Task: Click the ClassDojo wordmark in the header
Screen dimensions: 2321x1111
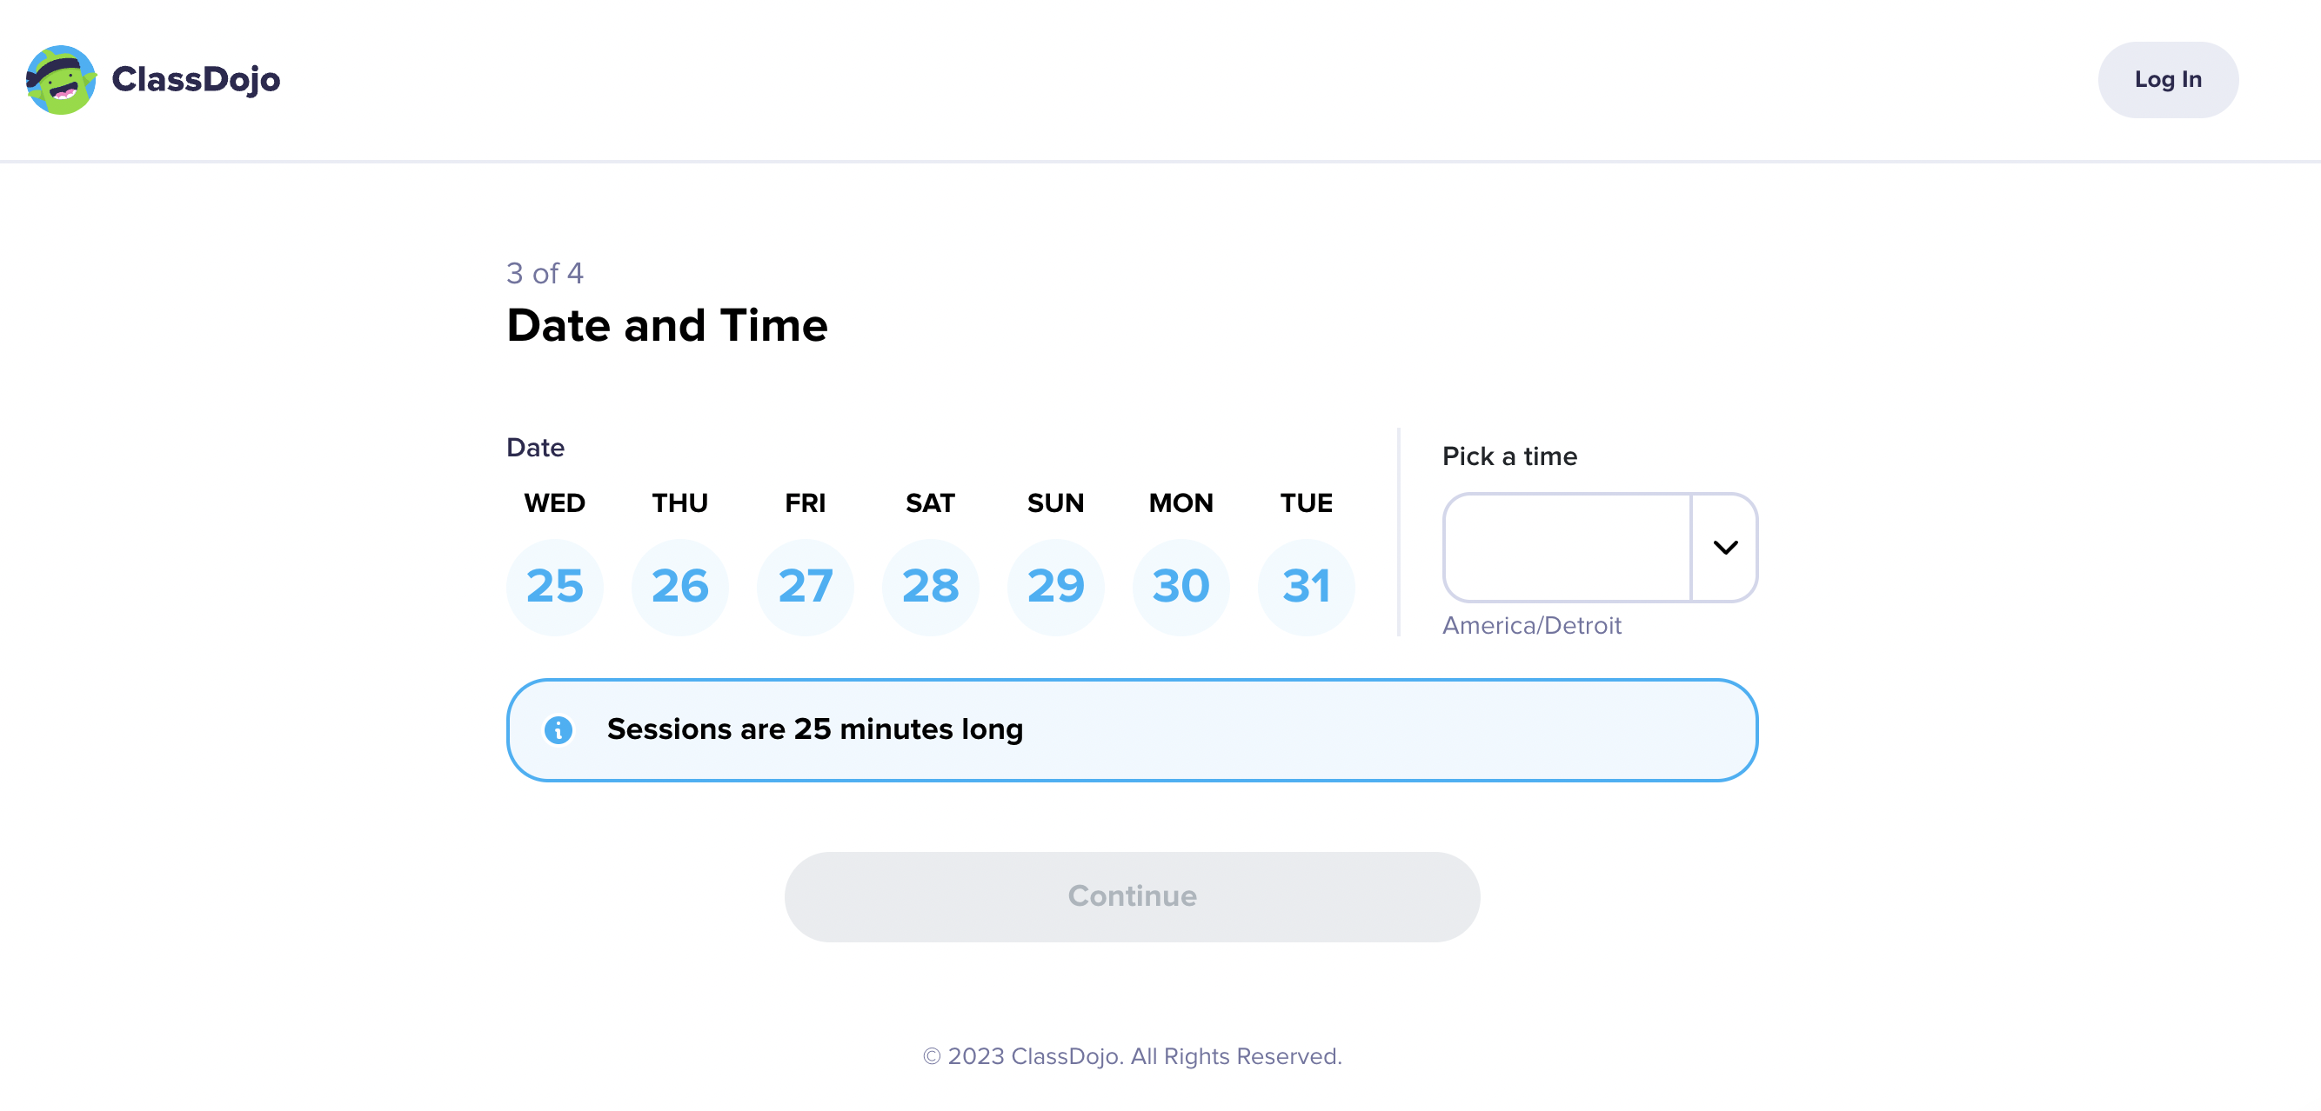Action: coord(197,79)
